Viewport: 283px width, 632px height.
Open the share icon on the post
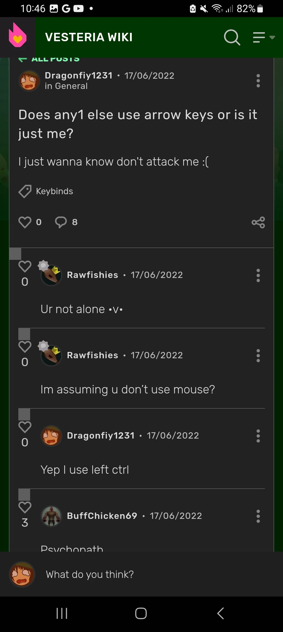tap(258, 222)
